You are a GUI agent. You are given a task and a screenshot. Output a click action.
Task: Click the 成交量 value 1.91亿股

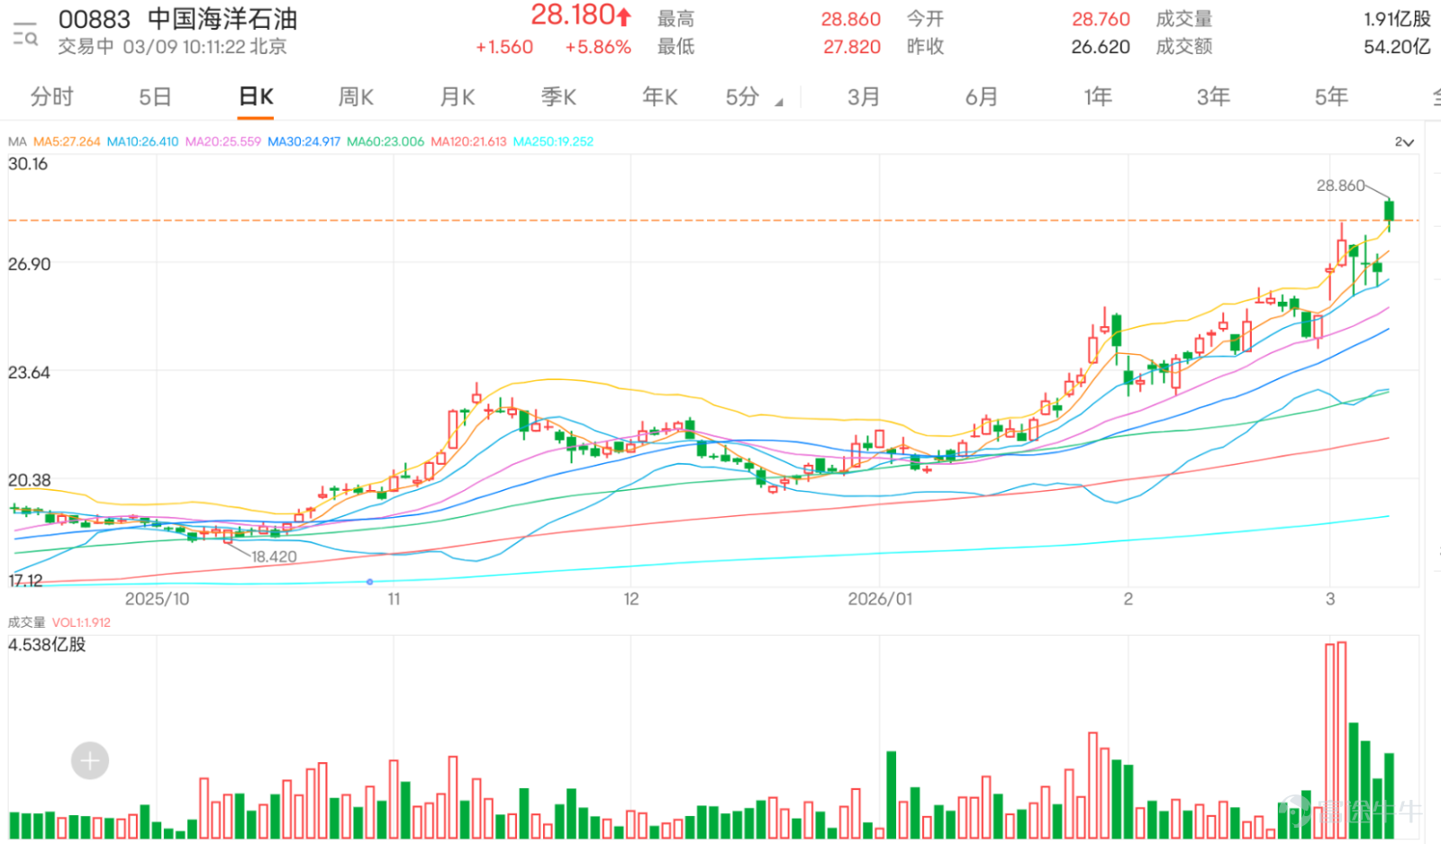pos(1397,19)
